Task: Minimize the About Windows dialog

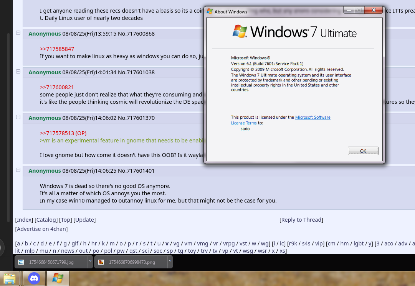Action: click(349, 10)
